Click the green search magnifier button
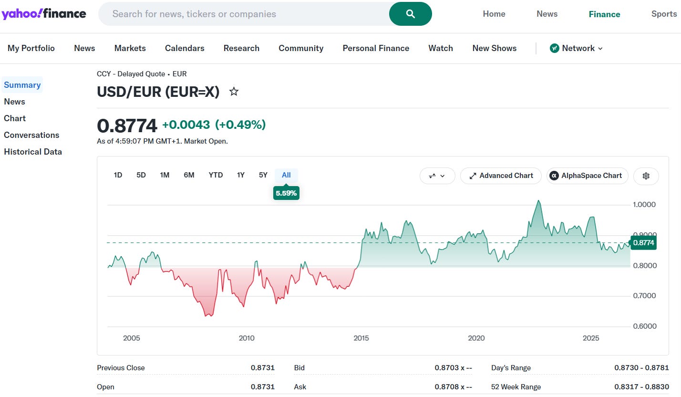Image resolution: width=681 pixels, height=397 pixels. tap(411, 14)
